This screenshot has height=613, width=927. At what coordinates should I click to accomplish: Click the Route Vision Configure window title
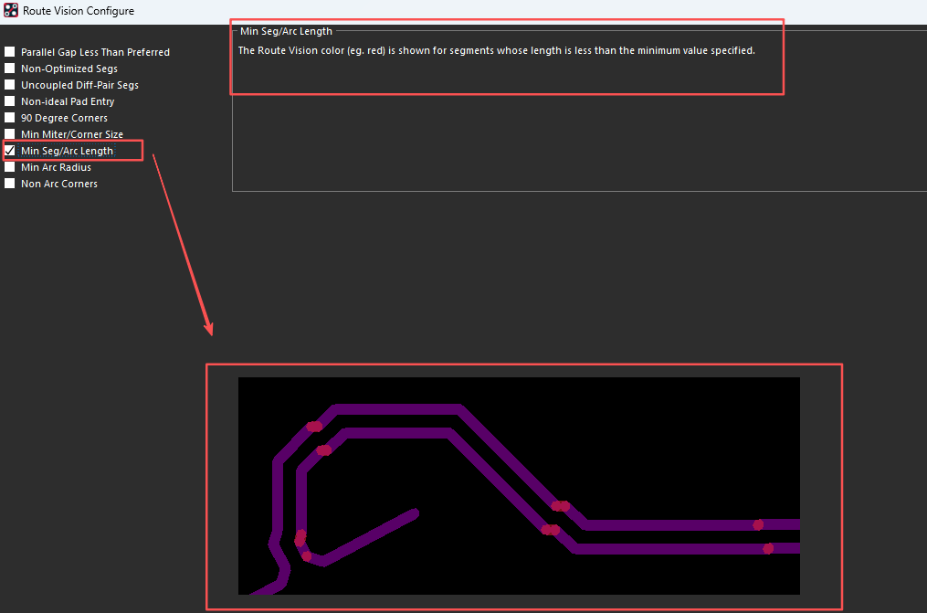(79, 11)
